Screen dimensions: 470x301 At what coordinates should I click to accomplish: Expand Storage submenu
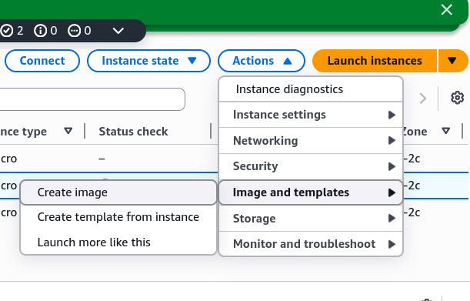coord(311,218)
